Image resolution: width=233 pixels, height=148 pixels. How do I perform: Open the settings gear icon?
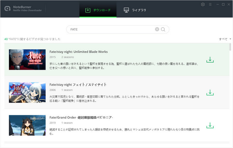pos(203,4)
